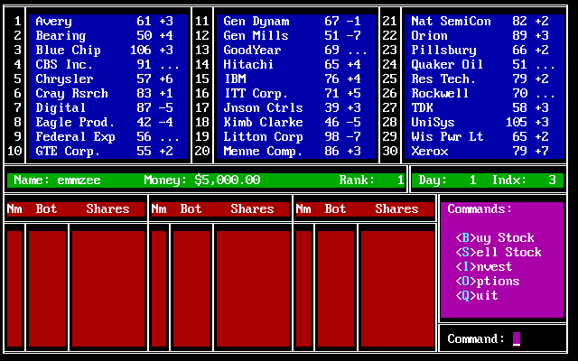Click the Quaker Oil stock row

coord(484,64)
